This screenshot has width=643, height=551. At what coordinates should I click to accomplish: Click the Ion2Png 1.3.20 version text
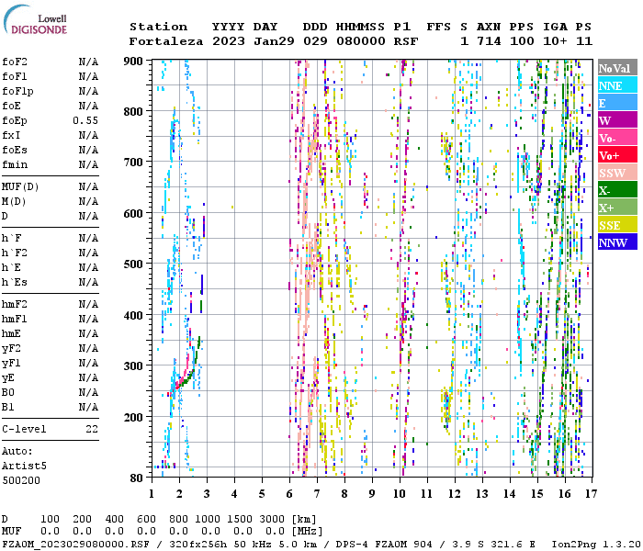(x=597, y=544)
